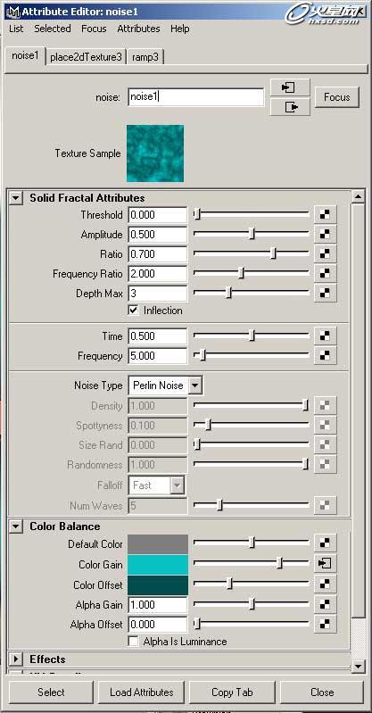Click the checker map button for Color Offset
Image resolution: width=372 pixels, height=713 pixels.
tap(325, 584)
